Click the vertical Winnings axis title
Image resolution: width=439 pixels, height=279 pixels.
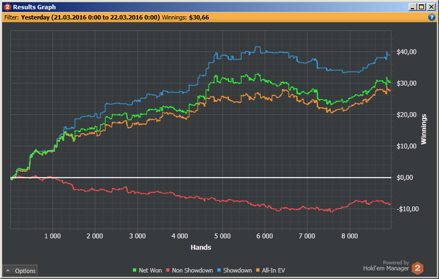pos(423,129)
